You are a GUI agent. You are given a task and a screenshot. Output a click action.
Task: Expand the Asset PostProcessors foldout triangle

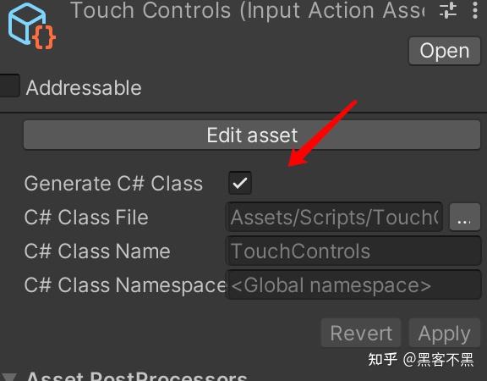[x=8, y=377]
